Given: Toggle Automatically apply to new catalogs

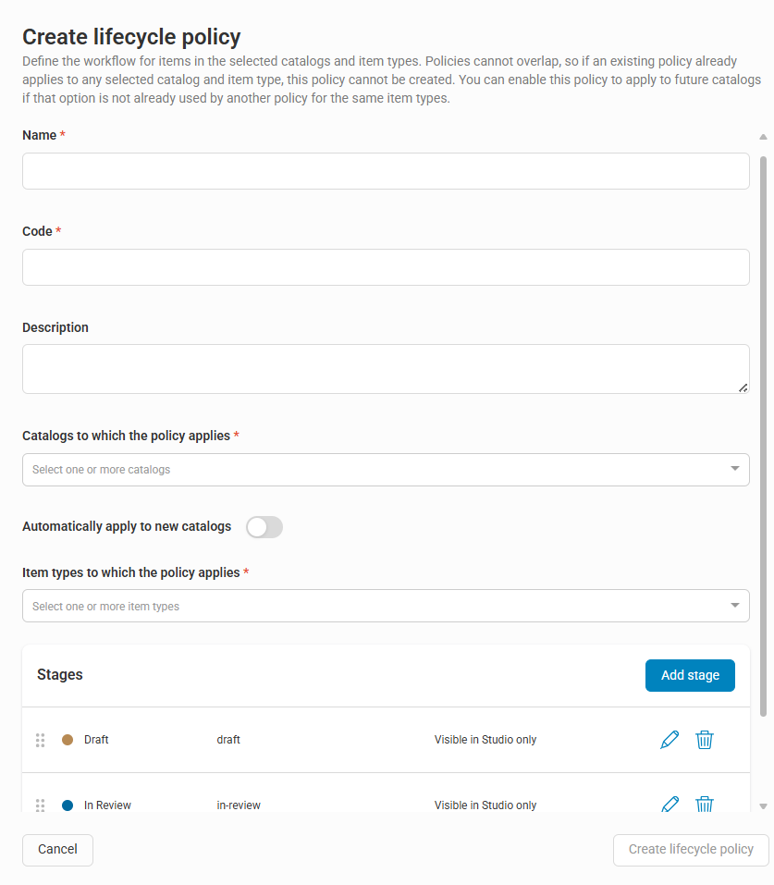Looking at the screenshot, I should (264, 527).
